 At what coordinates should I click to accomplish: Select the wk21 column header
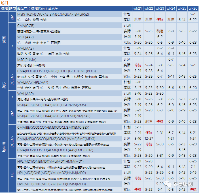click(137, 9)
